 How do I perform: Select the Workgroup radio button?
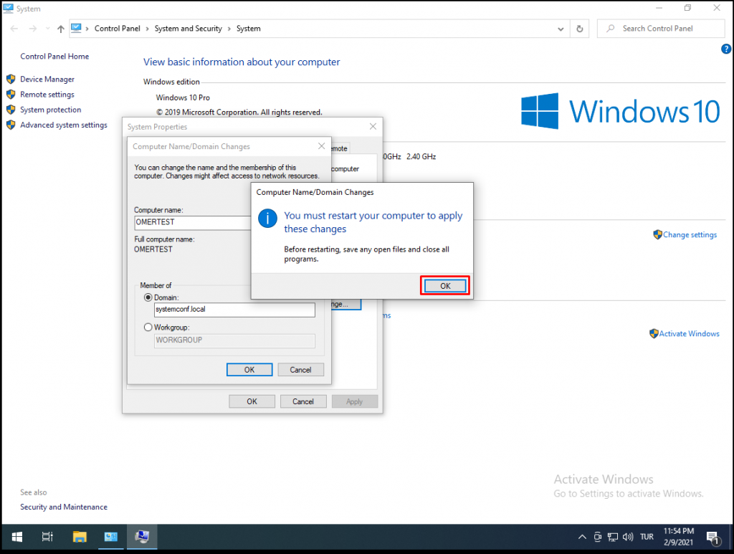pos(148,327)
